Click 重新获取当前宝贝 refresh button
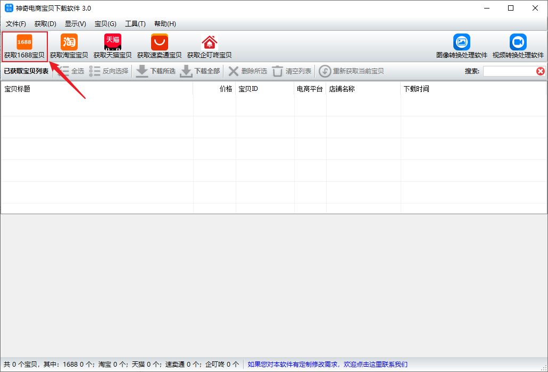The image size is (548, 372). [x=352, y=71]
